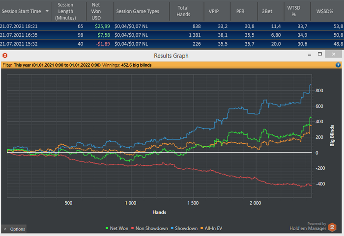Screen dimensions: 344x236
Task: Click the filter text This year date range
Action: [x=57, y=65]
